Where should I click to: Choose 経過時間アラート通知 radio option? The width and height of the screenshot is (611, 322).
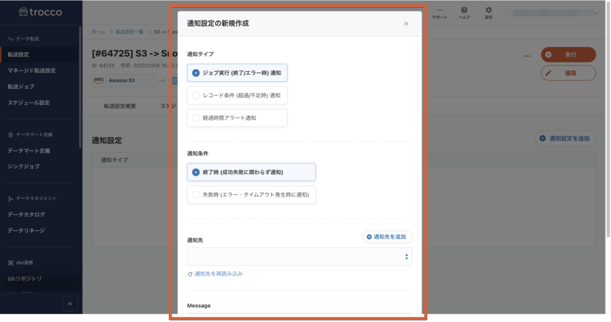[196, 118]
